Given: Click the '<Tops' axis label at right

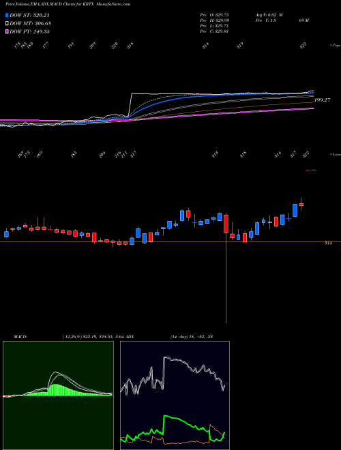Looking at the screenshot, I should pyautogui.click(x=335, y=46).
